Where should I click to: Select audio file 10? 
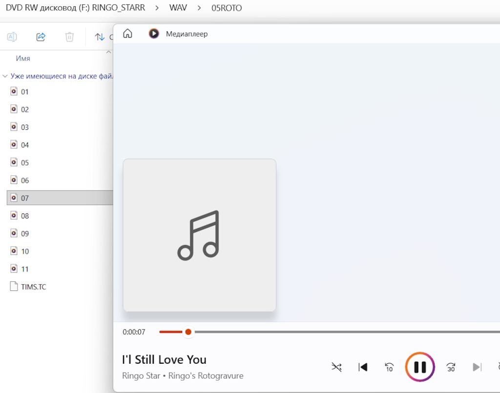[x=60, y=251]
